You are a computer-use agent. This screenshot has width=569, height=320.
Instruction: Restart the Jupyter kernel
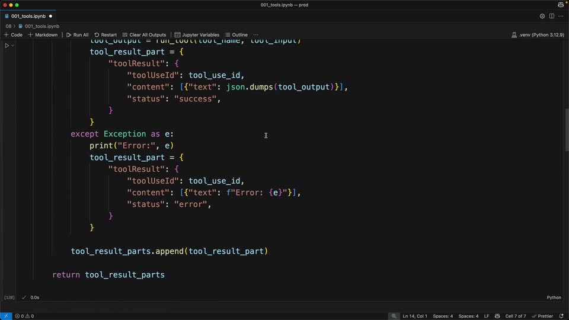click(106, 35)
